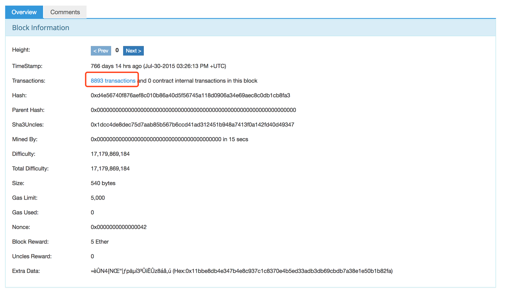
Task: Click the Difficulty label
Action: tap(24, 154)
